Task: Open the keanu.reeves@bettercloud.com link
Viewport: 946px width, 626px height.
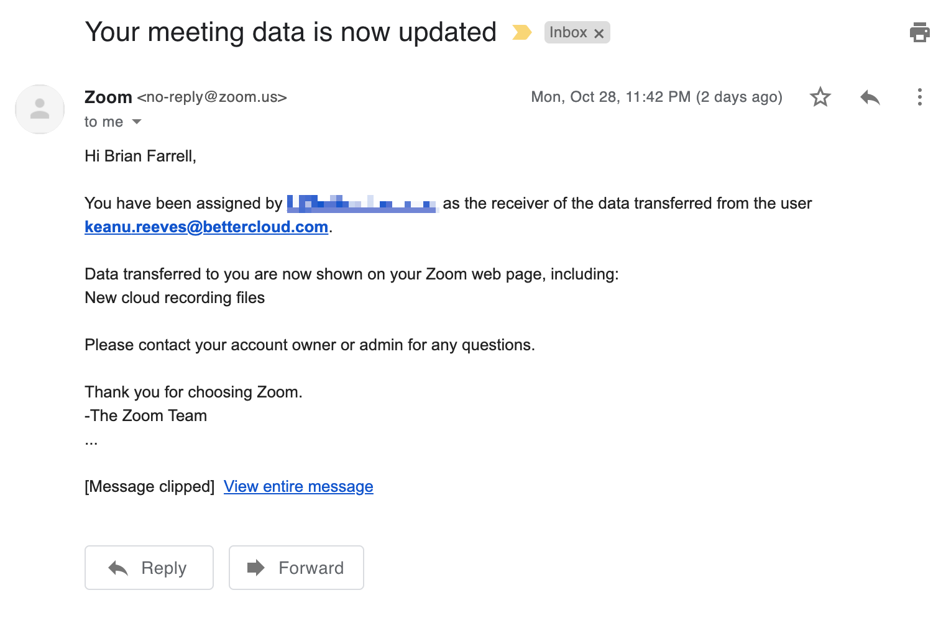Action: pos(206,227)
